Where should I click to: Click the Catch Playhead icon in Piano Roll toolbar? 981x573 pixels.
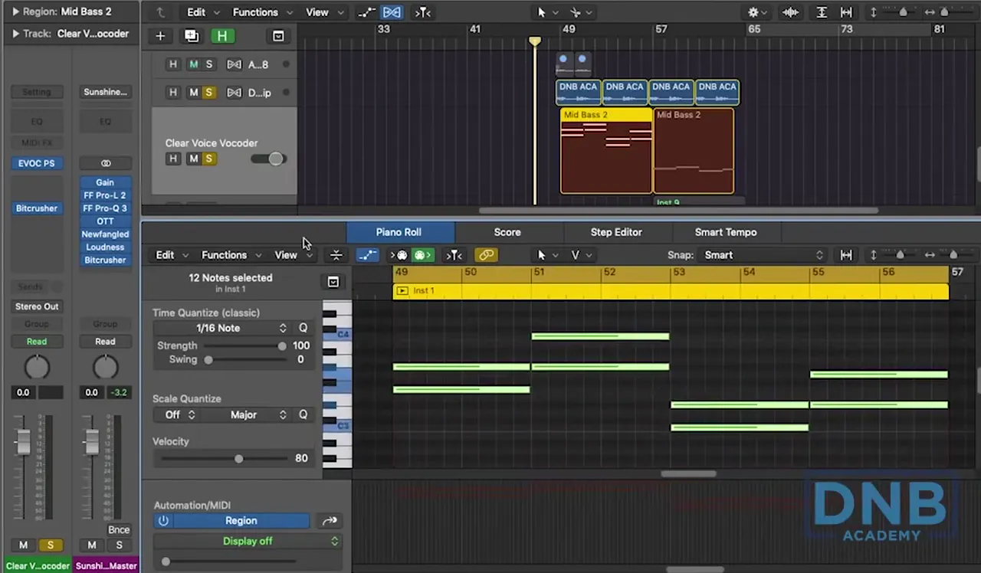click(454, 255)
